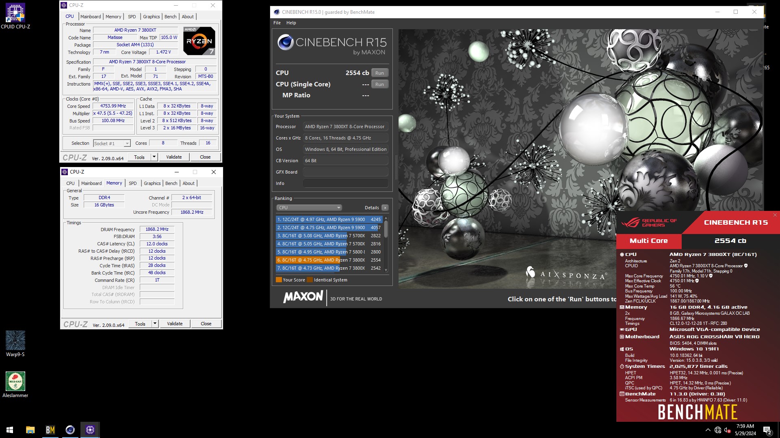Viewport: 780px width, 438px height.
Task: Click the Ryzen 7 logo in CPU-Z
Action: (199, 41)
